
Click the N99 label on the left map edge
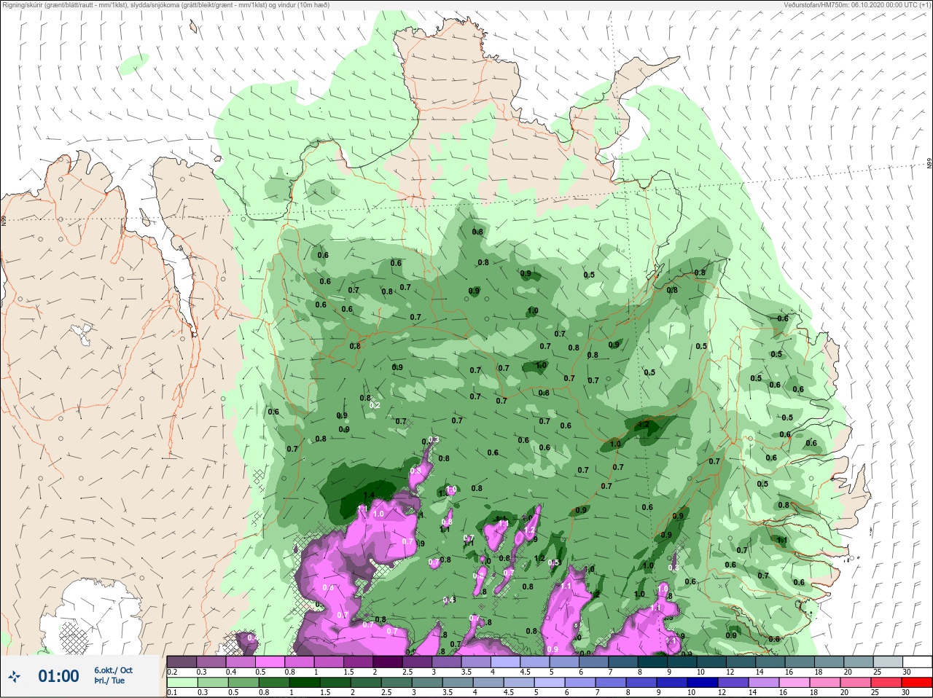point(4,220)
